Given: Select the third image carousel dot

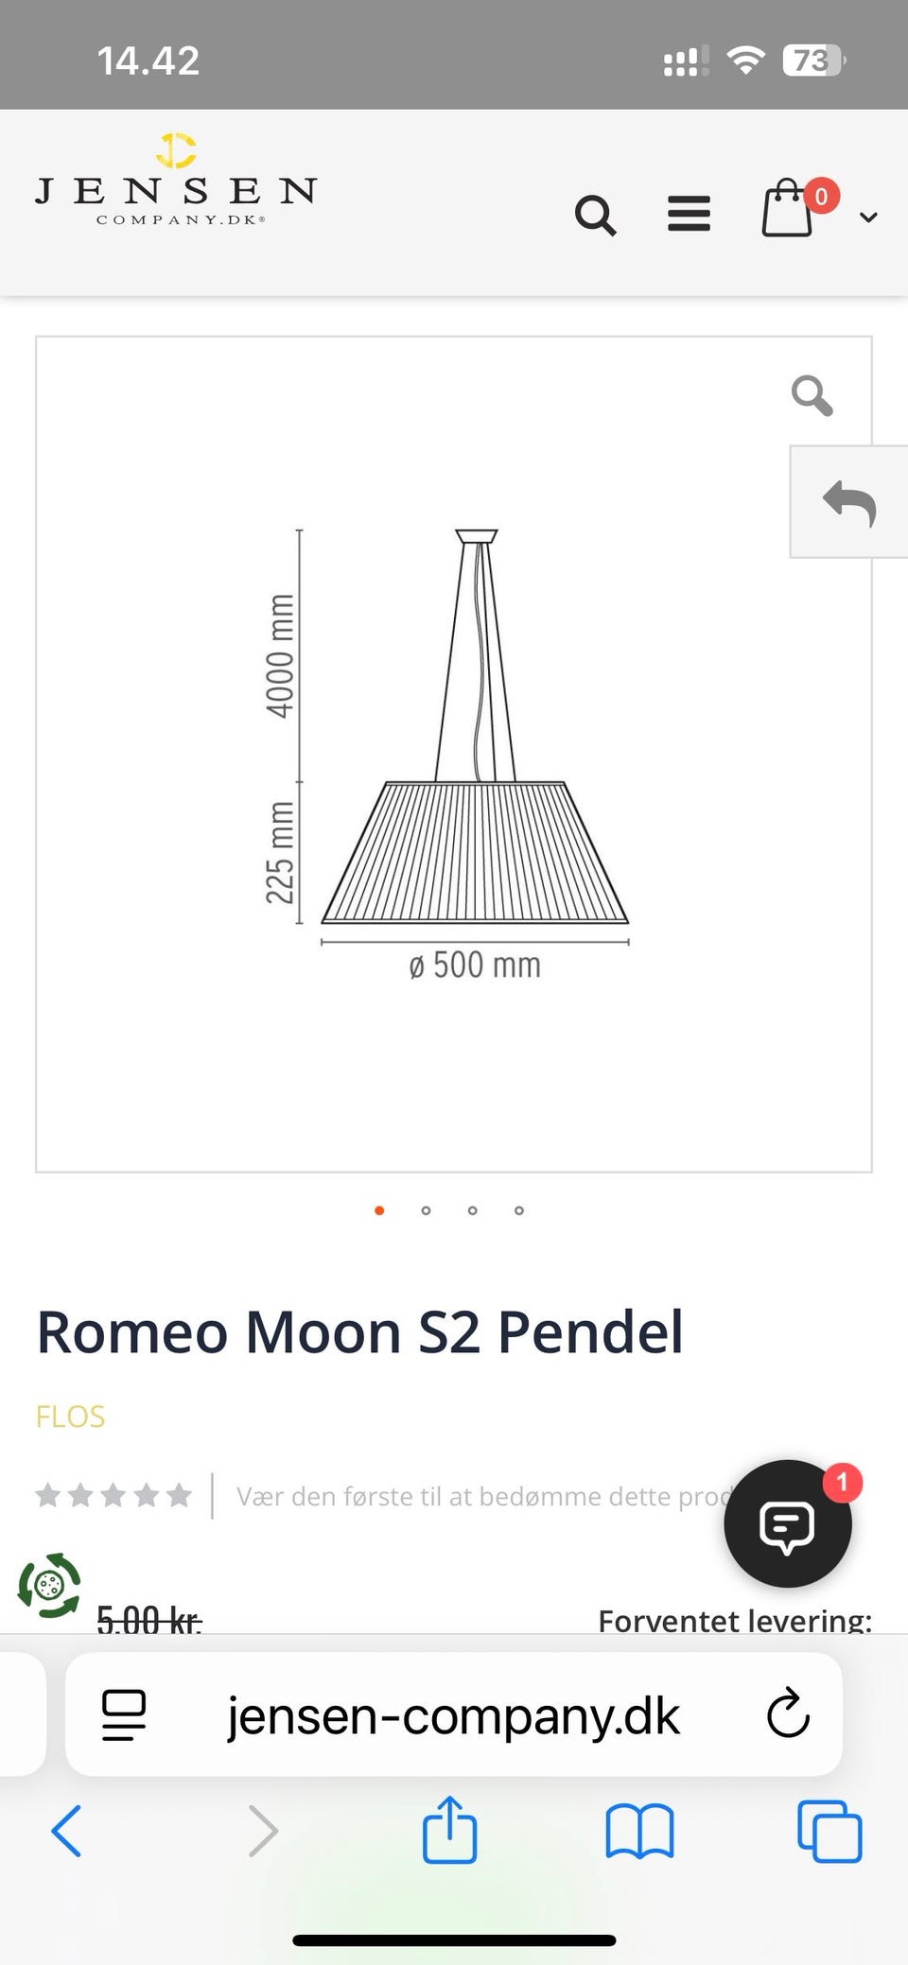Looking at the screenshot, I should tap(472, 1210).
